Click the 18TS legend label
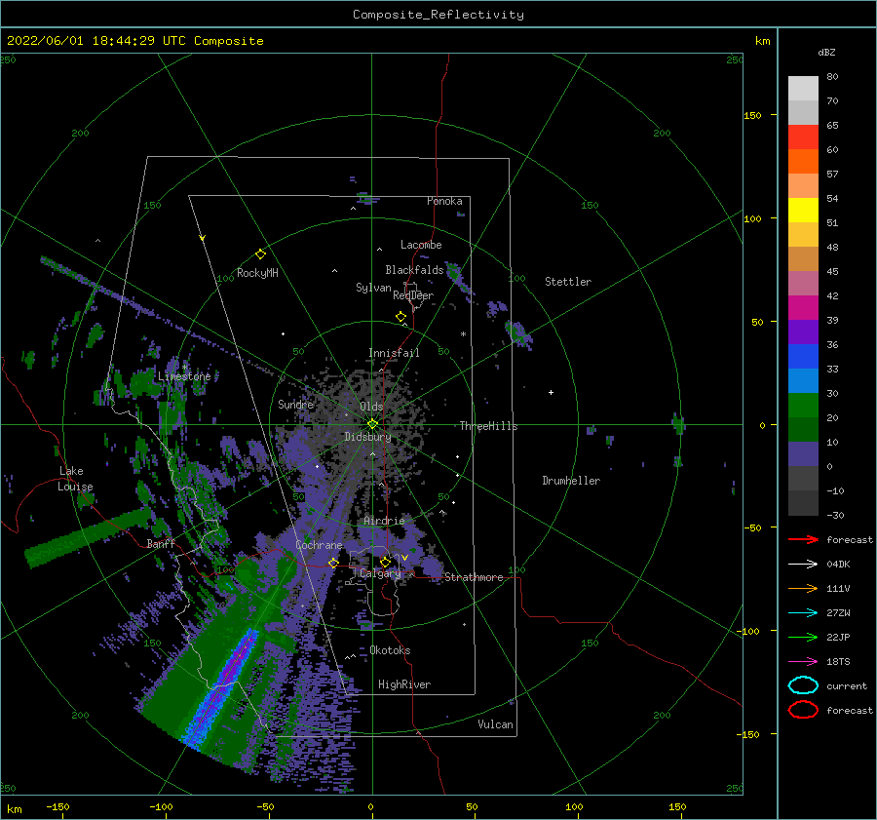The width and height of the screenshot is (877, 820). point(838,662)
